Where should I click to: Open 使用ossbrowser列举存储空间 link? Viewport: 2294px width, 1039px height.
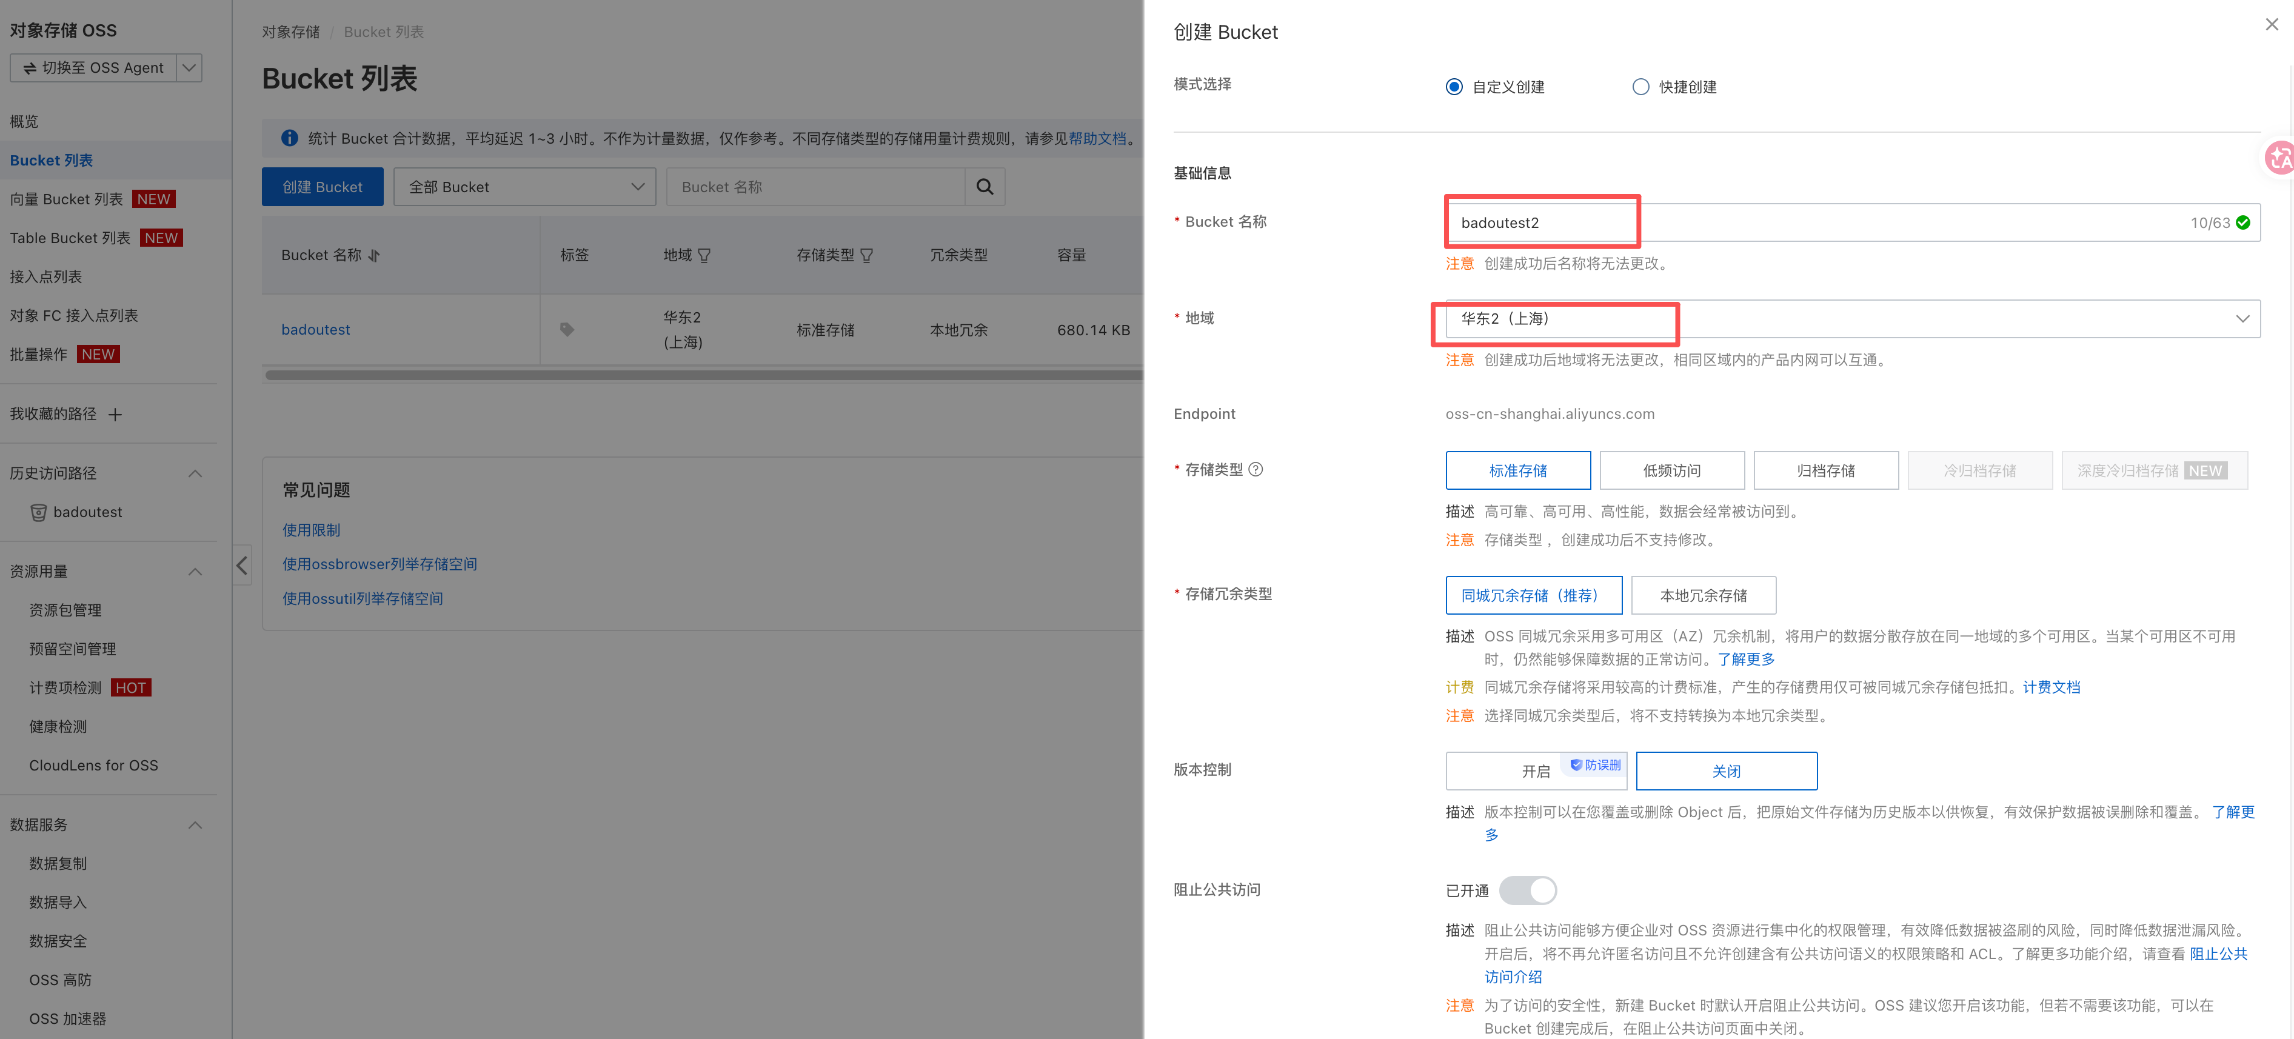pyautogui.click(x=380, y=564)
